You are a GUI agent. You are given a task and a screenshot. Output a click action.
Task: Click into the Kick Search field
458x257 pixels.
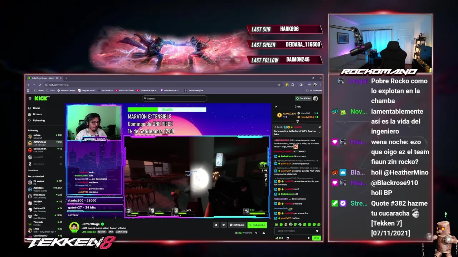(x=175, y=99)
